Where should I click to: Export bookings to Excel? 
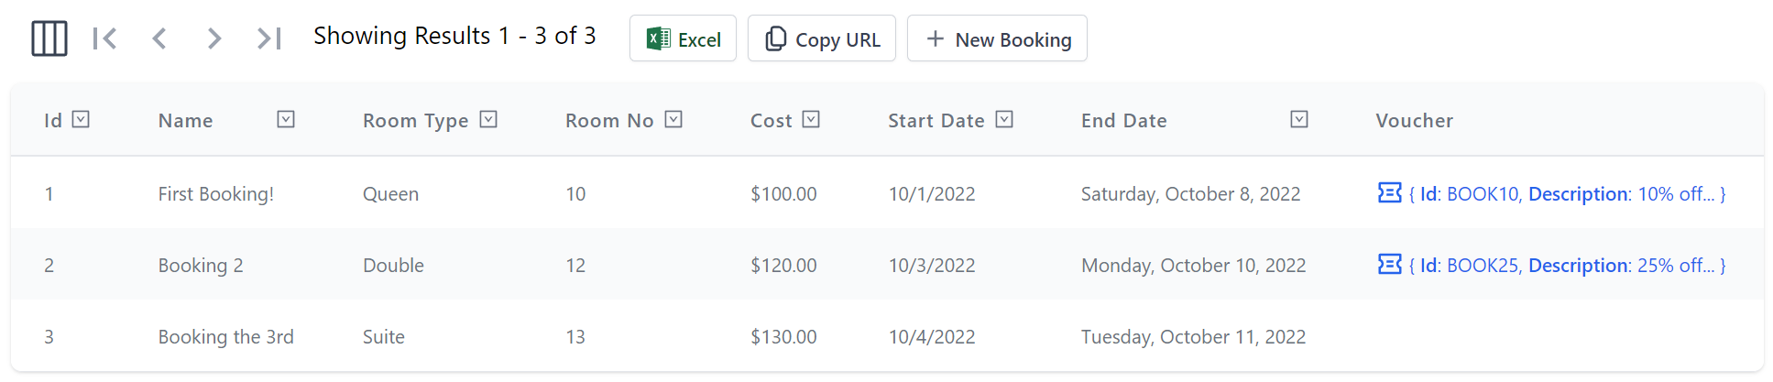tap(683, 38)
